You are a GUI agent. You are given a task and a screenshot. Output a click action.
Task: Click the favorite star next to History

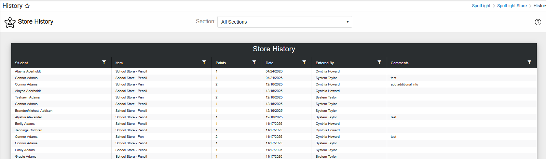click(27, 6)
